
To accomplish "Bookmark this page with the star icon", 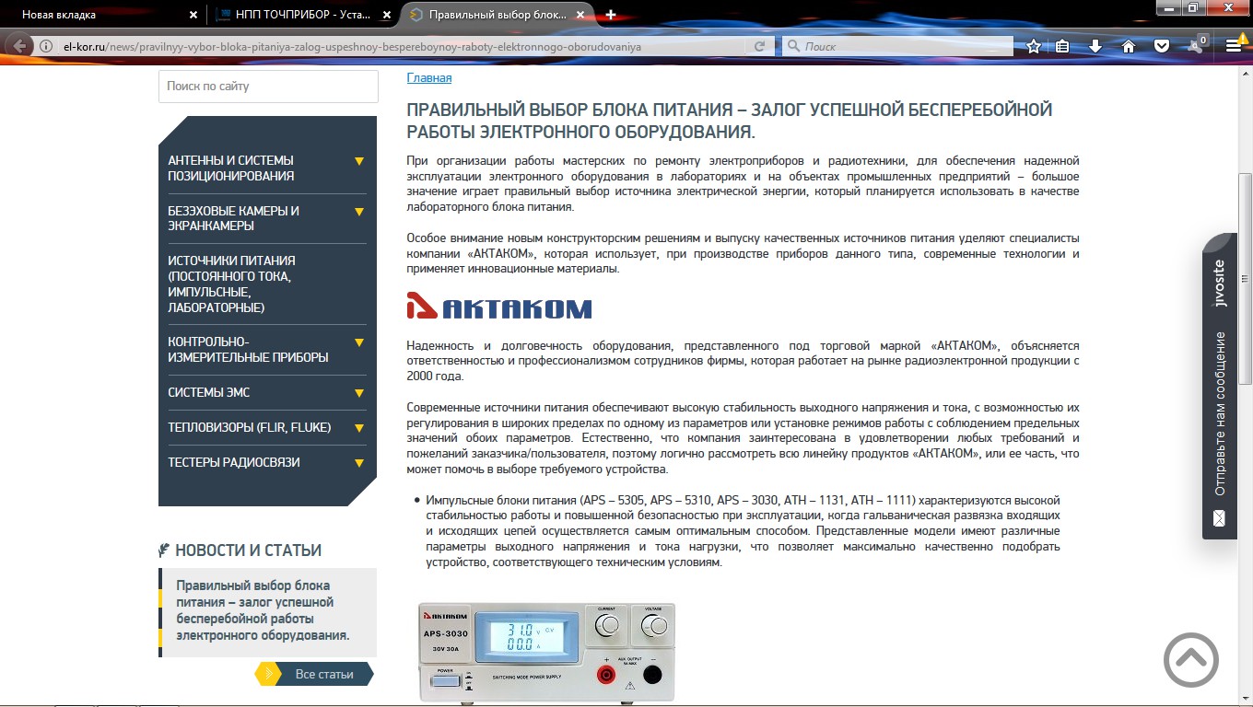I will tap(1034, 46).
